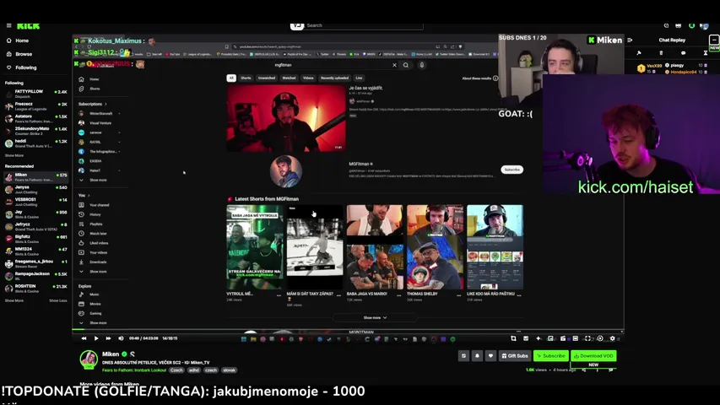
Task: Open Following in the Kick sidebar
Action: tap(22, 67)
